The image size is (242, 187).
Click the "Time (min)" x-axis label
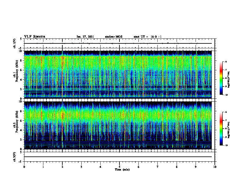point(122,170)
